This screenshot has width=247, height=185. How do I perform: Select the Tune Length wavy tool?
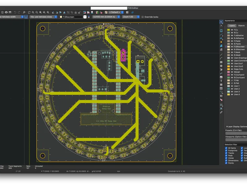click(221, 38)
